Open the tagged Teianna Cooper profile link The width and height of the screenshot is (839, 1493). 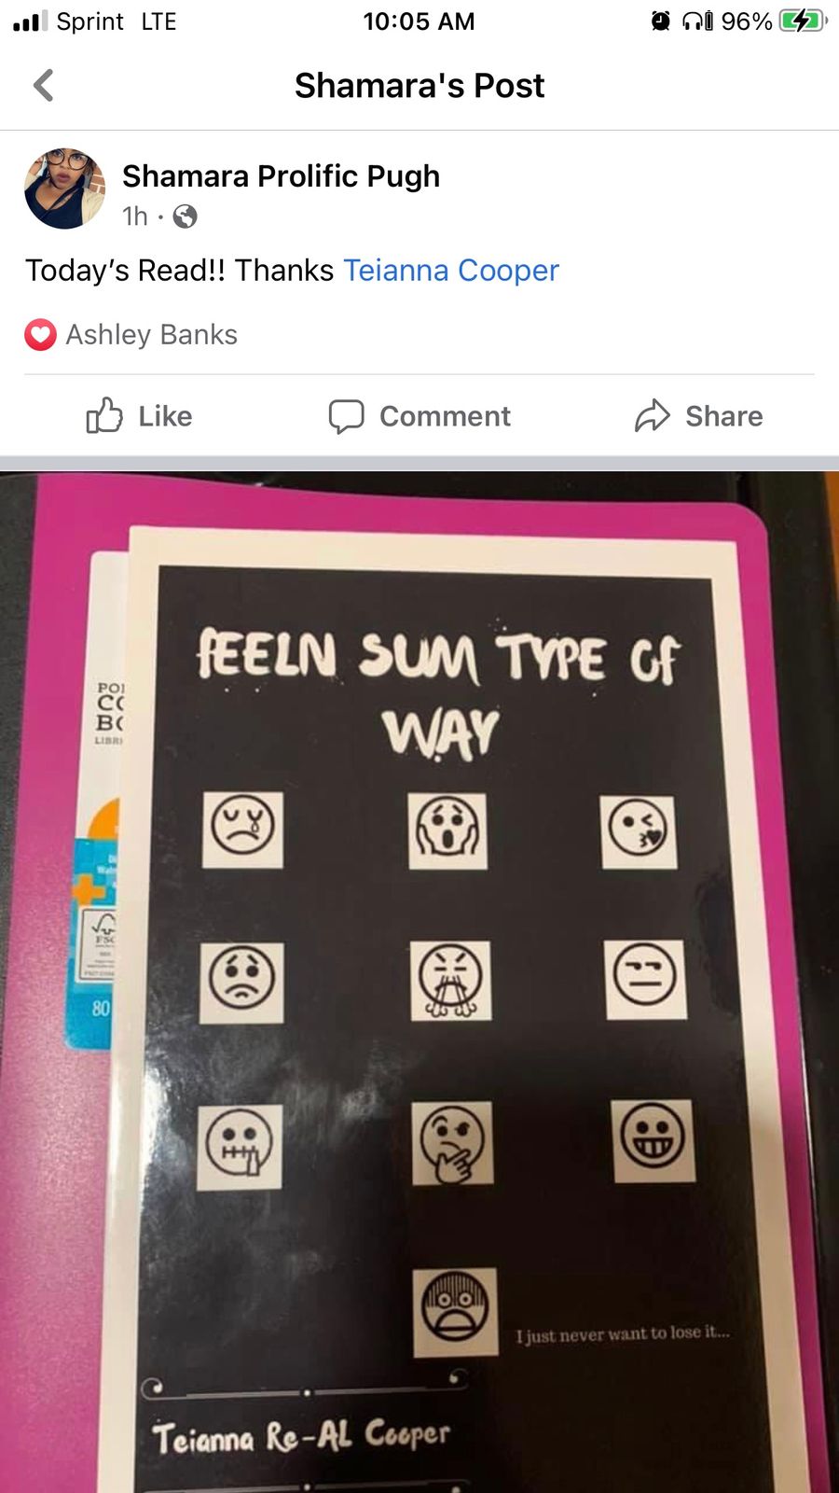[x=451, y=271]
